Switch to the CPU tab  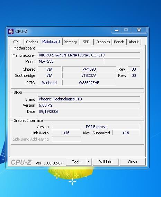coord(17,42)
